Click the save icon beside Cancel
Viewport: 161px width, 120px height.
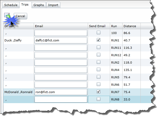point(7,16)
